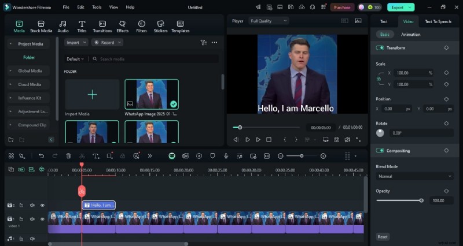
Task: Toggle the Transform switch off
Action: pyautogui.click(x=380, y=48)
